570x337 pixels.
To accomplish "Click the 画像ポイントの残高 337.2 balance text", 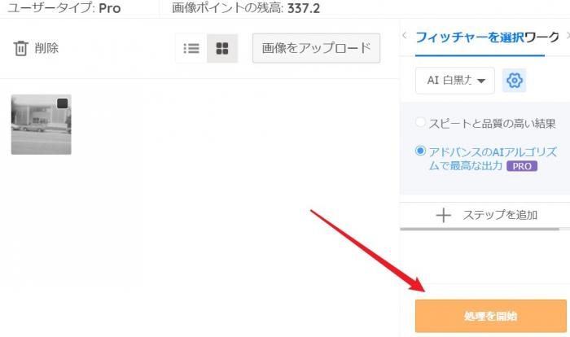I will (246, 8).
